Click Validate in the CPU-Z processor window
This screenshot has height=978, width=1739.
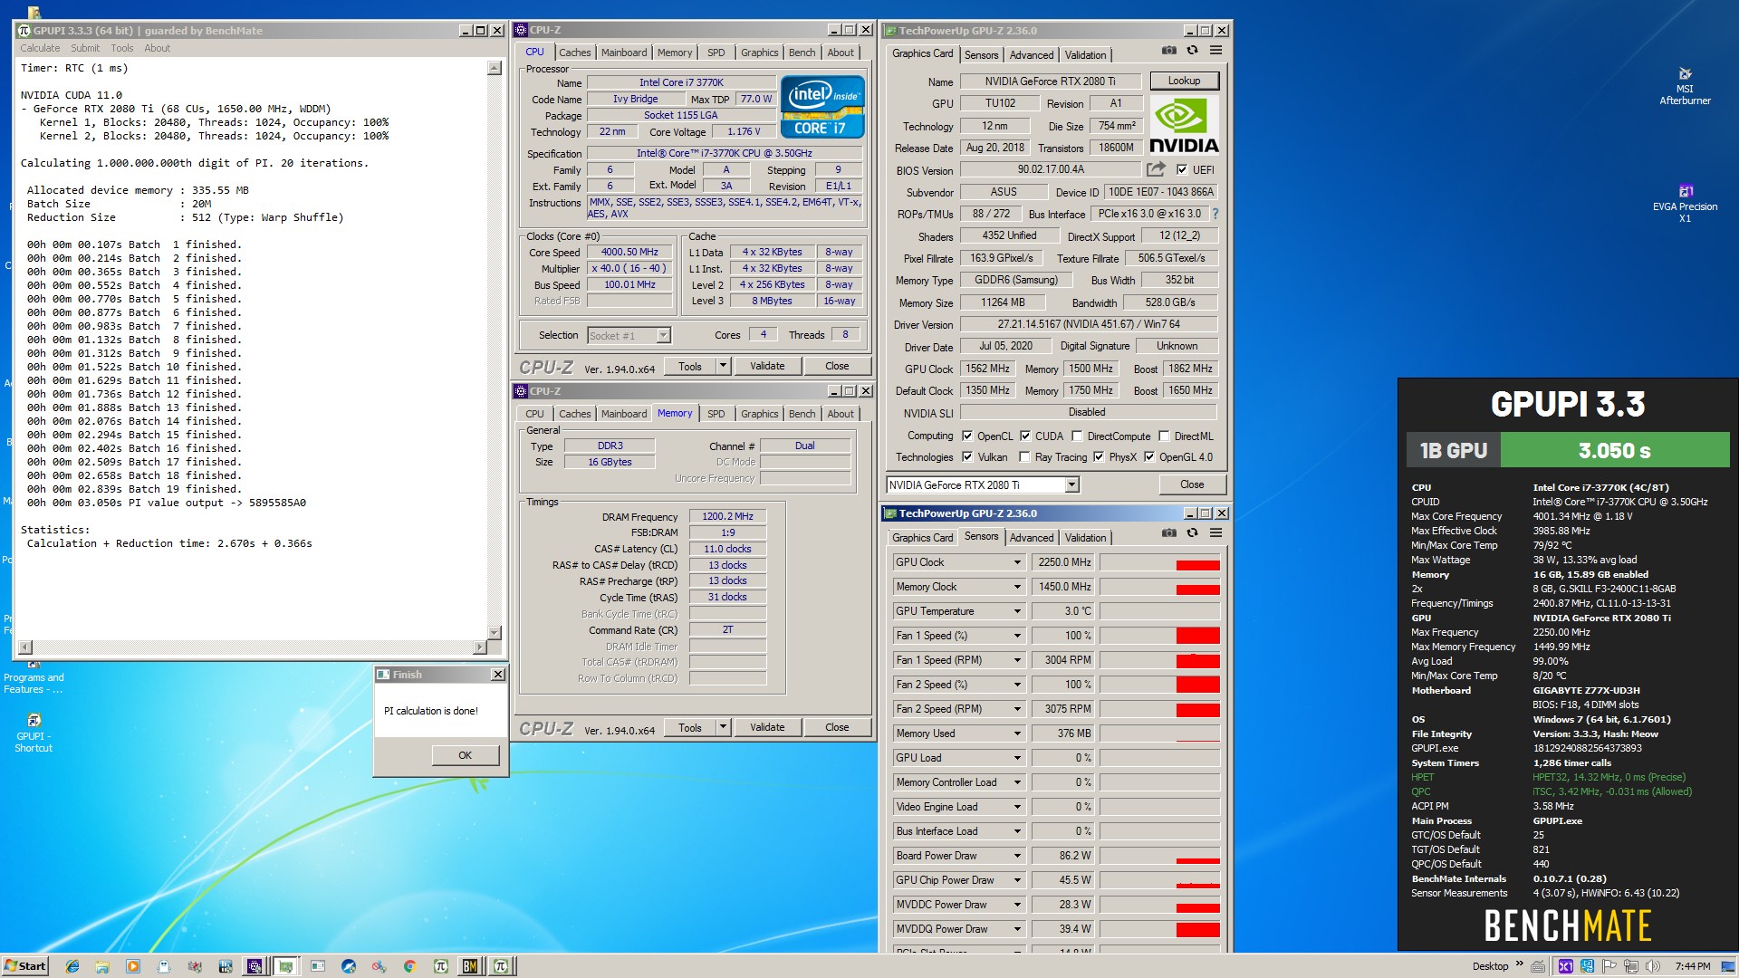pyautogui.click(x=767, y=366)
